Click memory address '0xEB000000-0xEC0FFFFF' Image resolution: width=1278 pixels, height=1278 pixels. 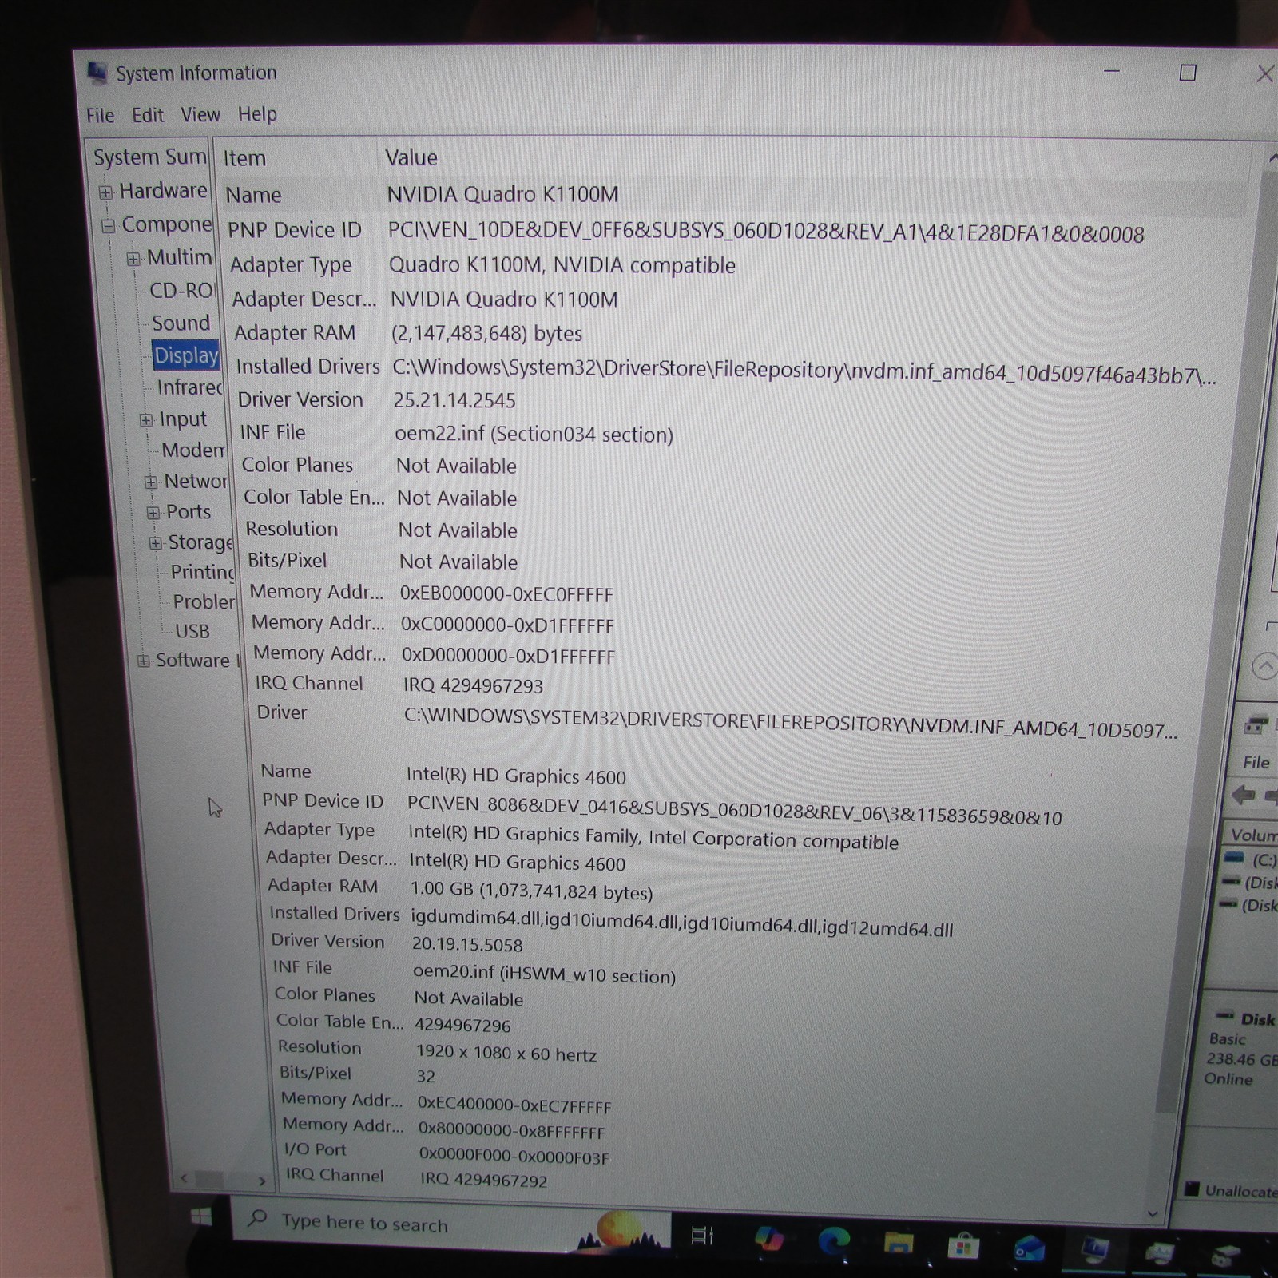pos(506,594)
